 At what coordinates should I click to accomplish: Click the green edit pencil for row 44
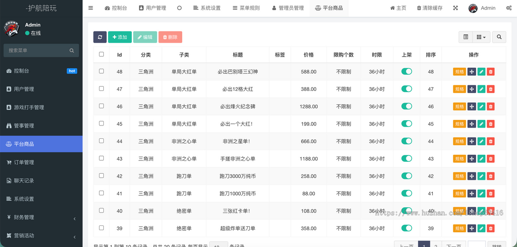pyautogui.click(x=481, y=141)
